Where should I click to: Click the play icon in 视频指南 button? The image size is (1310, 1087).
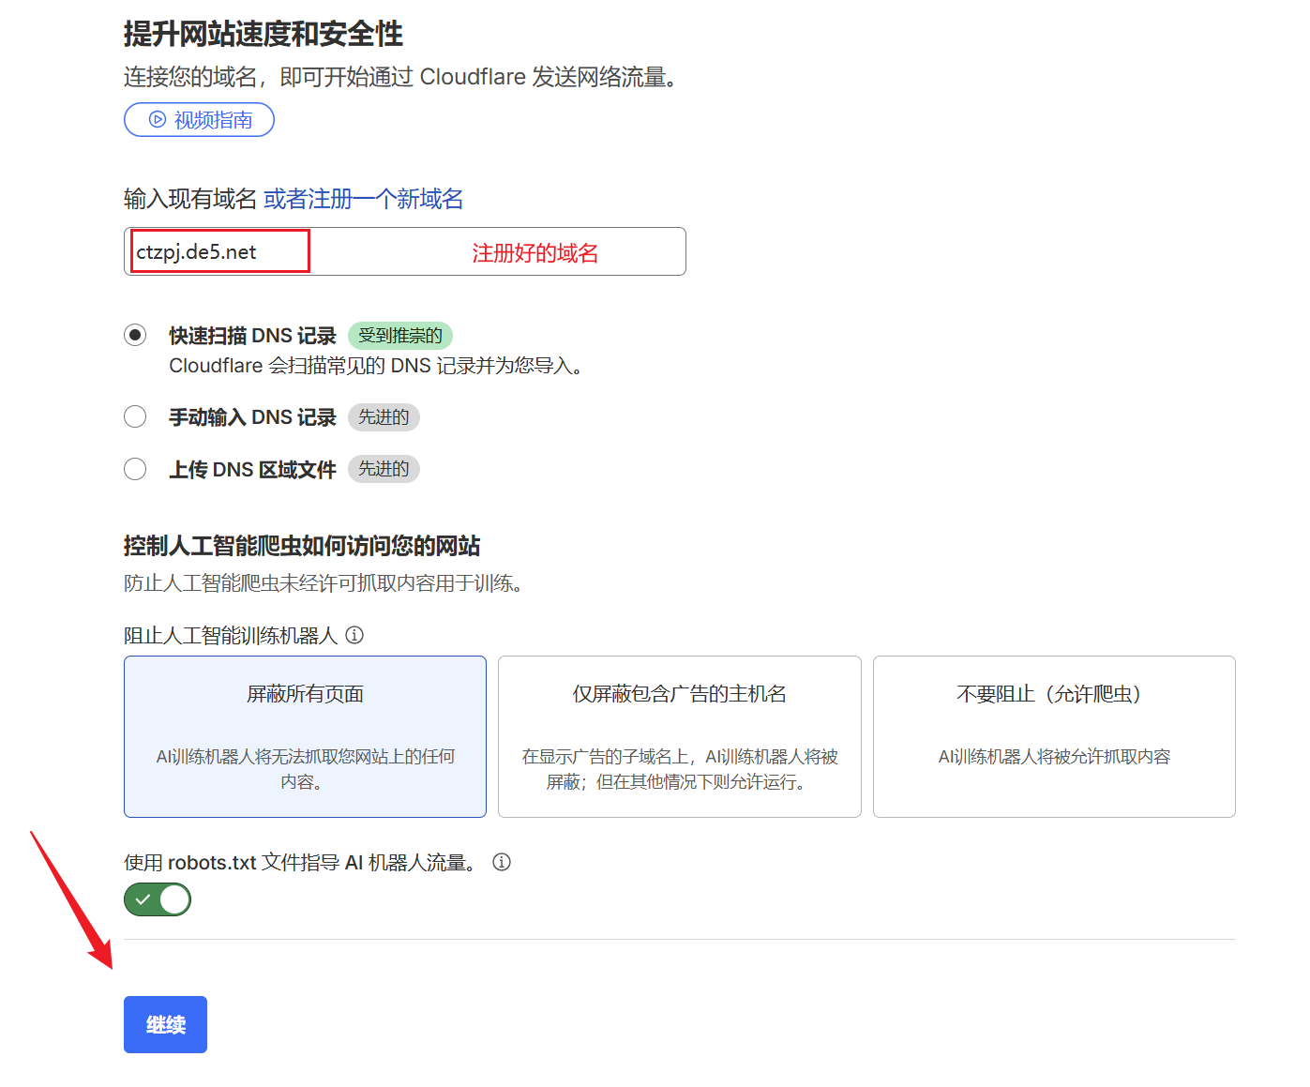(x=158, y=120)
